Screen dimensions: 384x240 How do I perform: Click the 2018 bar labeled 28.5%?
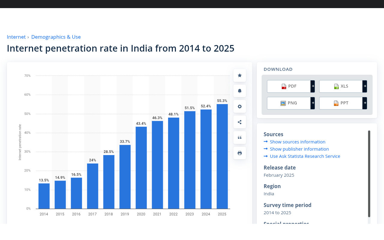(109, 182)
